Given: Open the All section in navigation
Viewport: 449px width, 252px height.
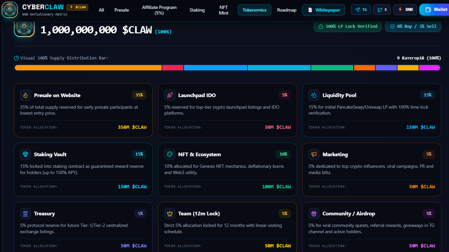Looking at the screenshot, I should point(101,10).
